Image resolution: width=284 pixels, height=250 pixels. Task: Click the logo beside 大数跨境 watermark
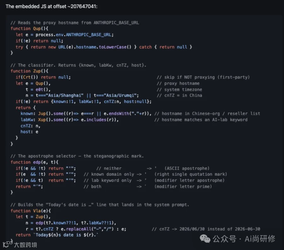click(8, 244)
